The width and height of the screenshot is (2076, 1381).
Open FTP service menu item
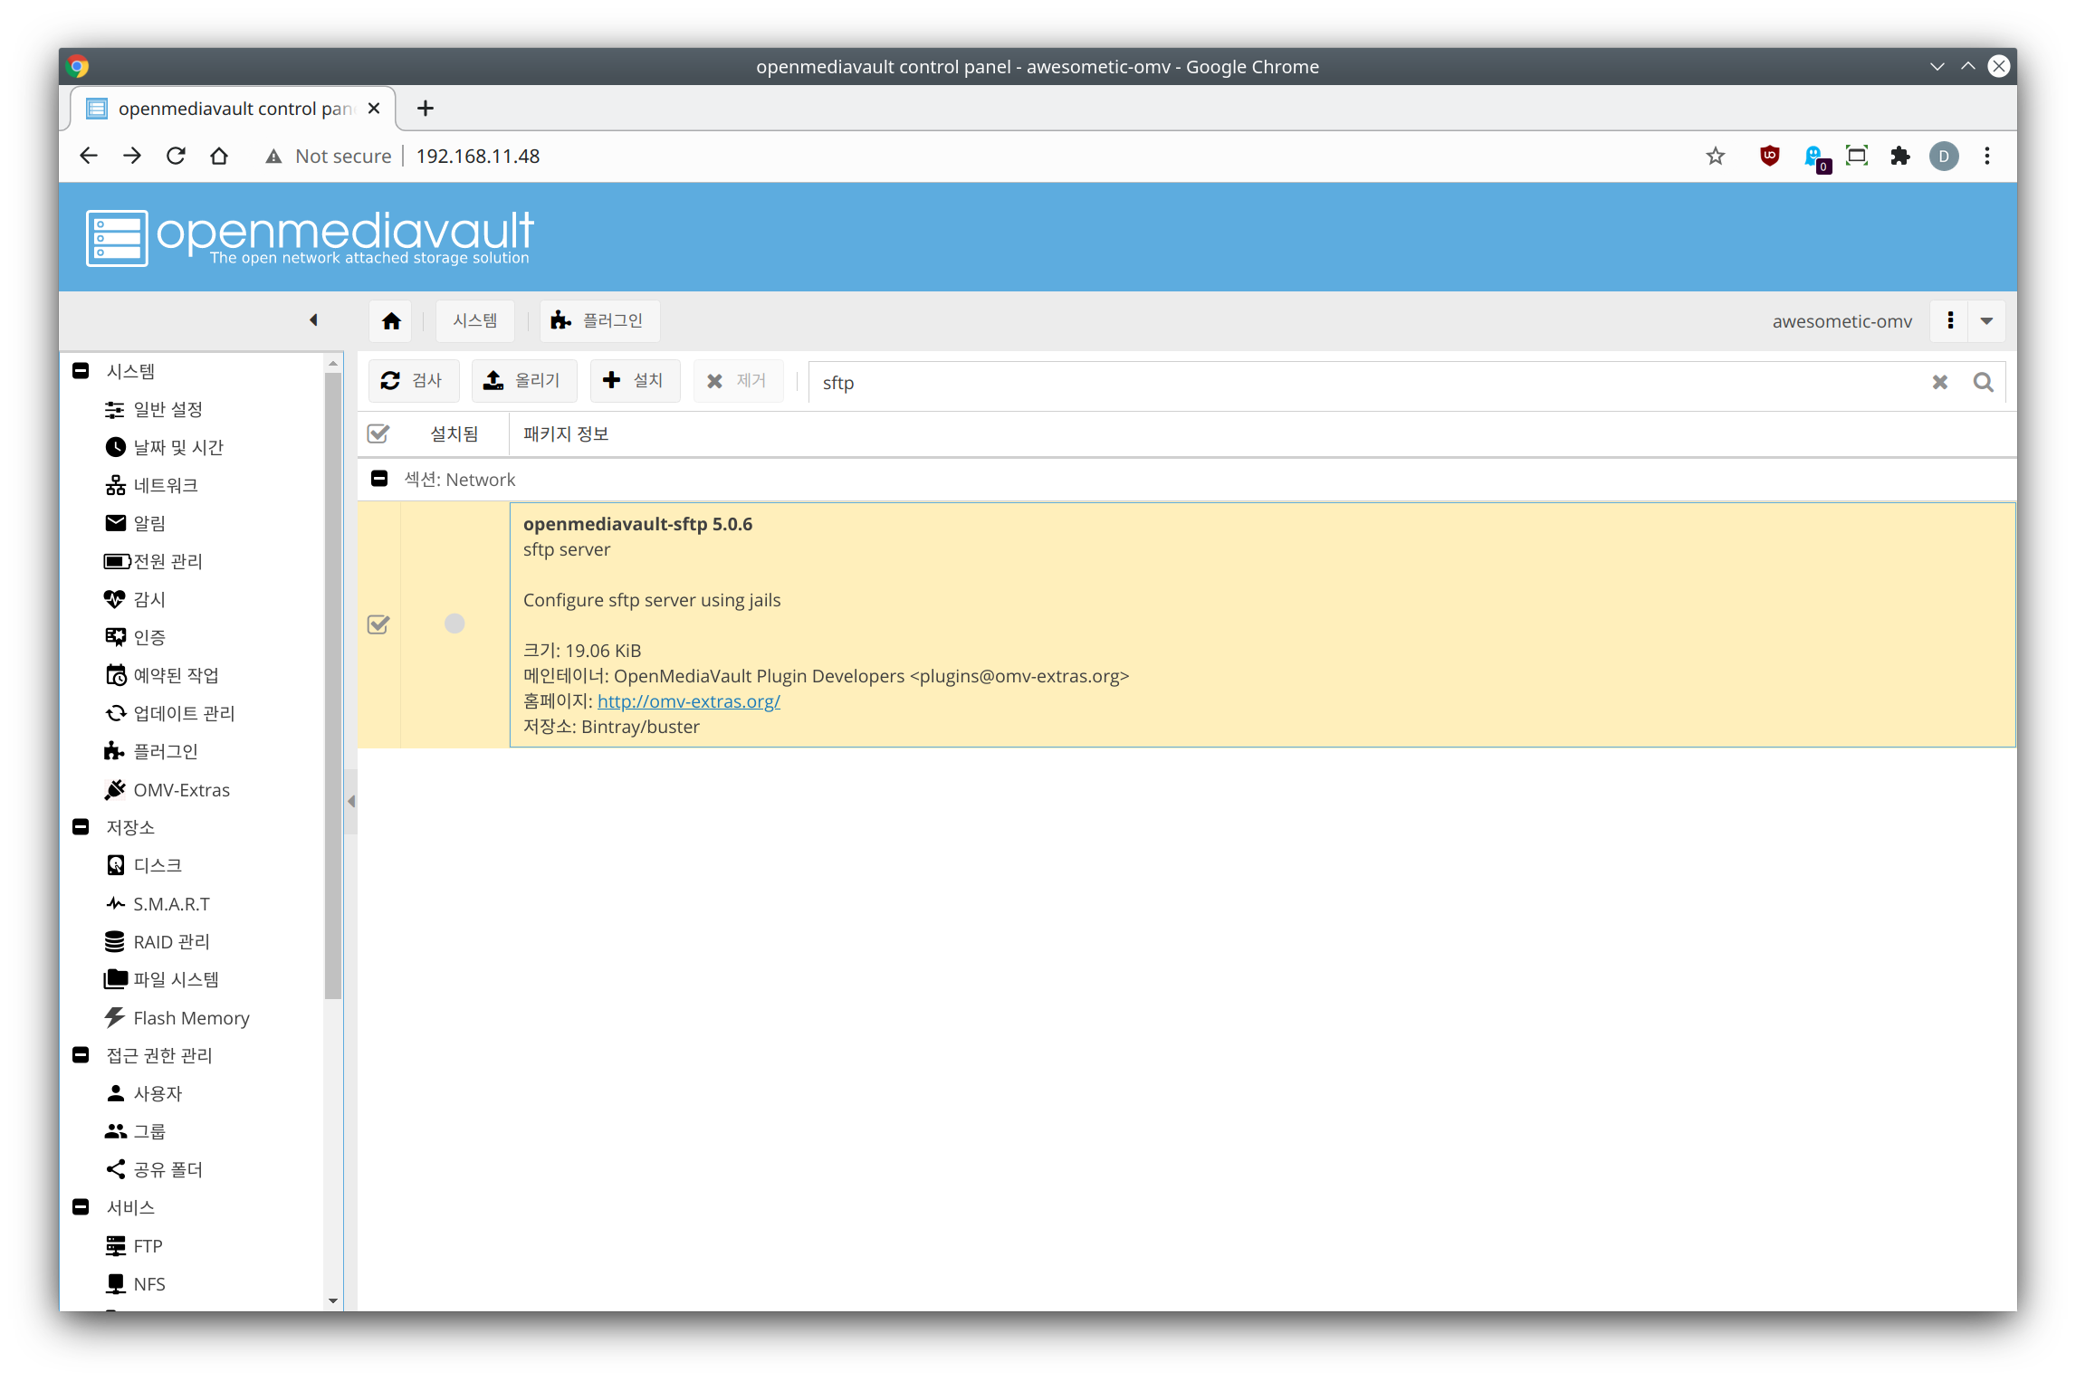(148, 1246)
